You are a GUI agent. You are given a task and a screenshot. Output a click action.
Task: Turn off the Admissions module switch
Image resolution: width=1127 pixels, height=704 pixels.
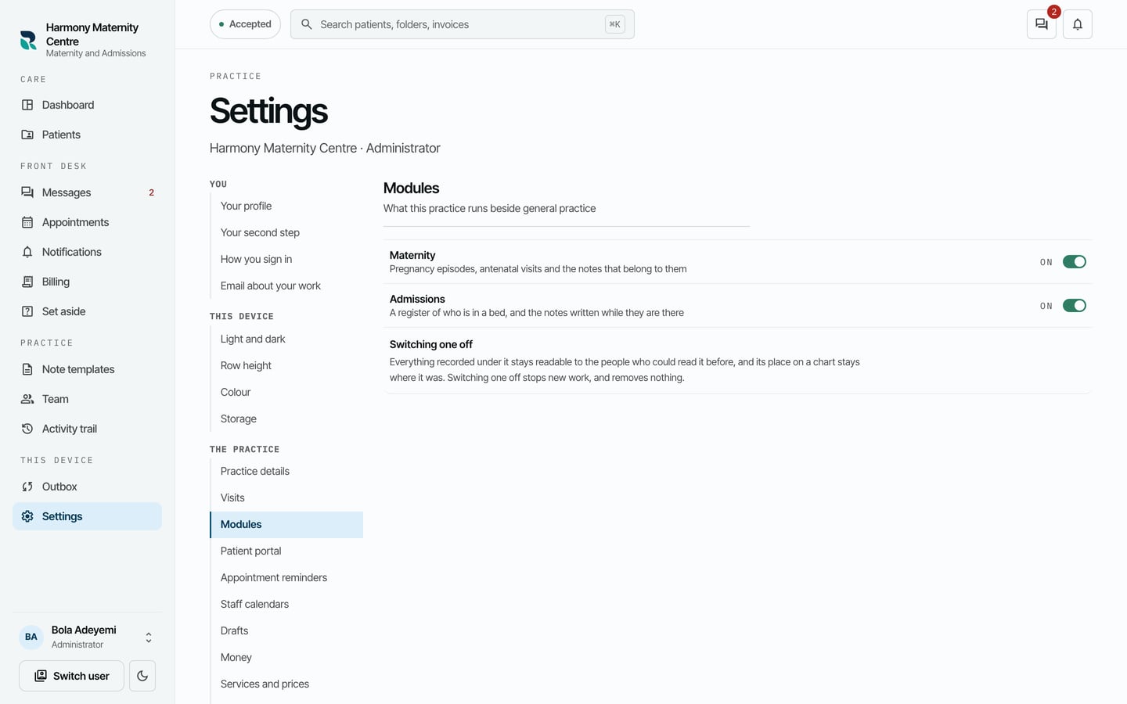coord(1075,306)
